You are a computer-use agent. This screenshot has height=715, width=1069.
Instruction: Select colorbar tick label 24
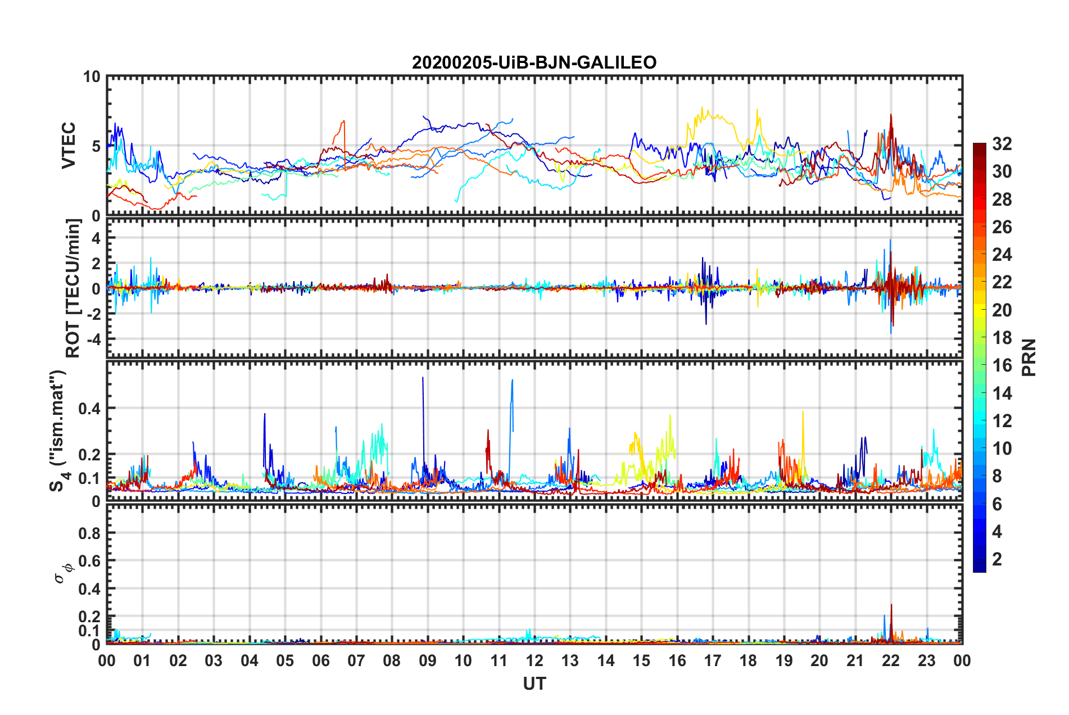1002,255
